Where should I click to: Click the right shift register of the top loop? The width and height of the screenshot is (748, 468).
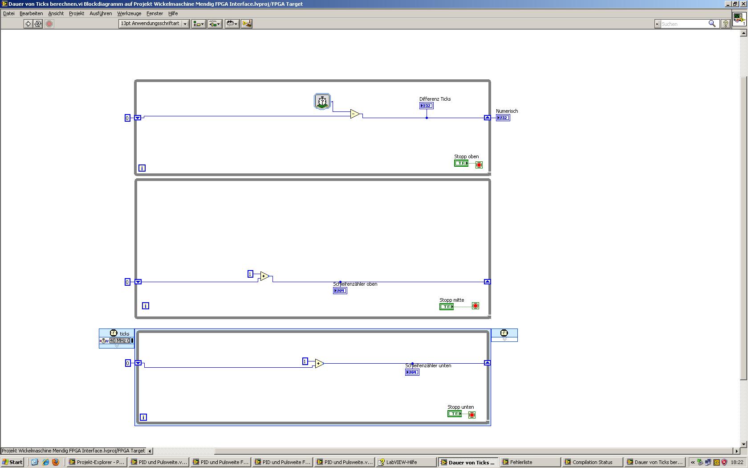coord(488,118)
